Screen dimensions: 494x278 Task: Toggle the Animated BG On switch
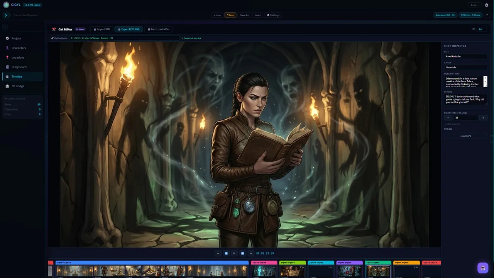445,15
